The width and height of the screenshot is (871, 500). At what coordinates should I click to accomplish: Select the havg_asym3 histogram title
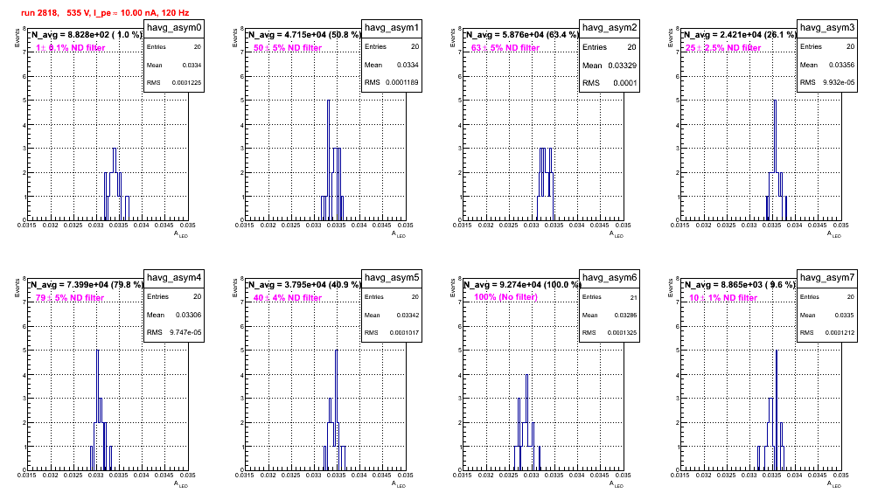(x=827, y=27)
